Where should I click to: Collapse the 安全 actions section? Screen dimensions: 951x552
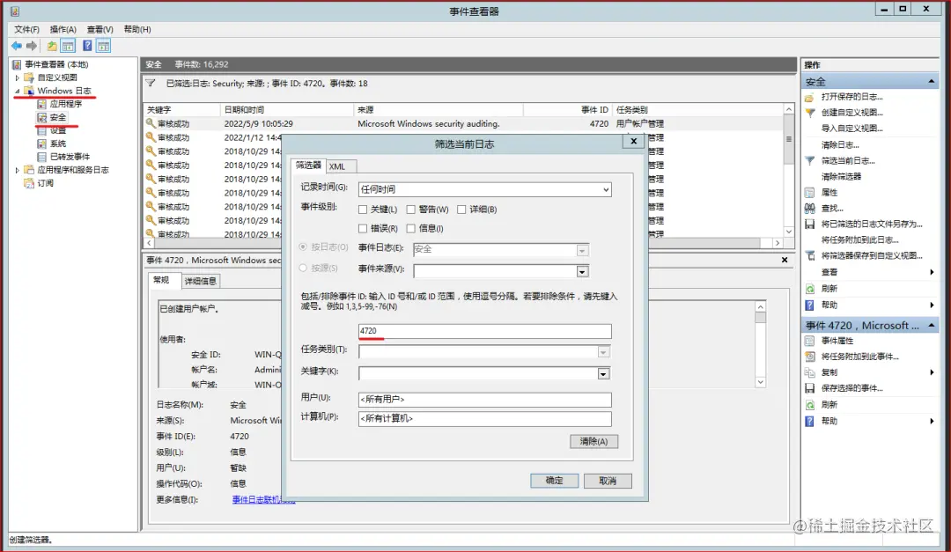point(931,81)
